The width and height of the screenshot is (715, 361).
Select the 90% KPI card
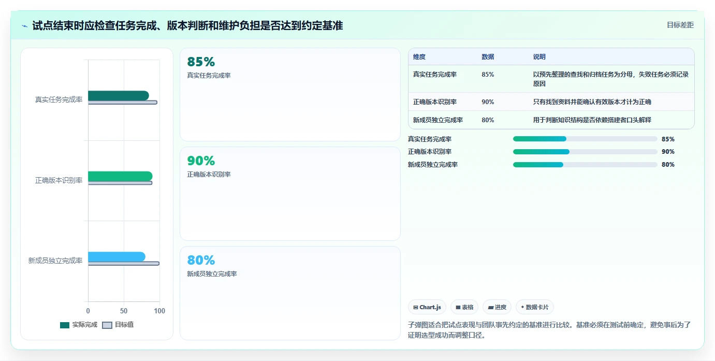pos(290,194)
